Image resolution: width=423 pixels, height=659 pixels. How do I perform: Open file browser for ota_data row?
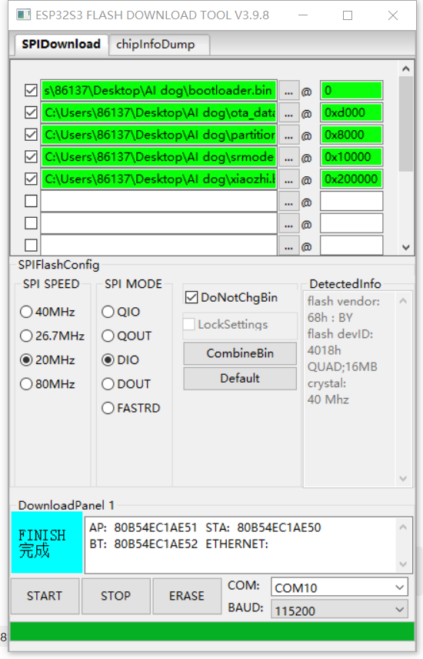(288, 113)
